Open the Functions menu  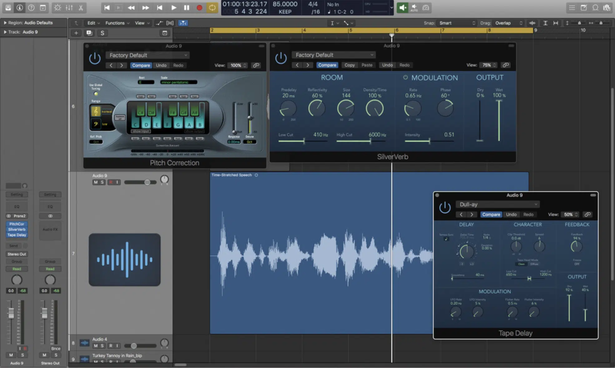click(x=117, y=23)
